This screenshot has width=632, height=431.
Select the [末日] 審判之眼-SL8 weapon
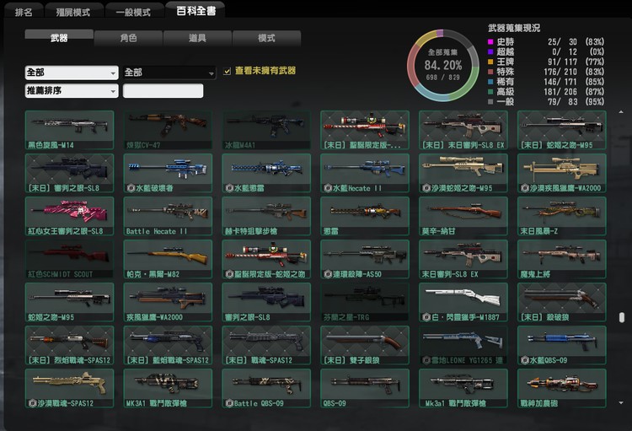click(69, 173)
